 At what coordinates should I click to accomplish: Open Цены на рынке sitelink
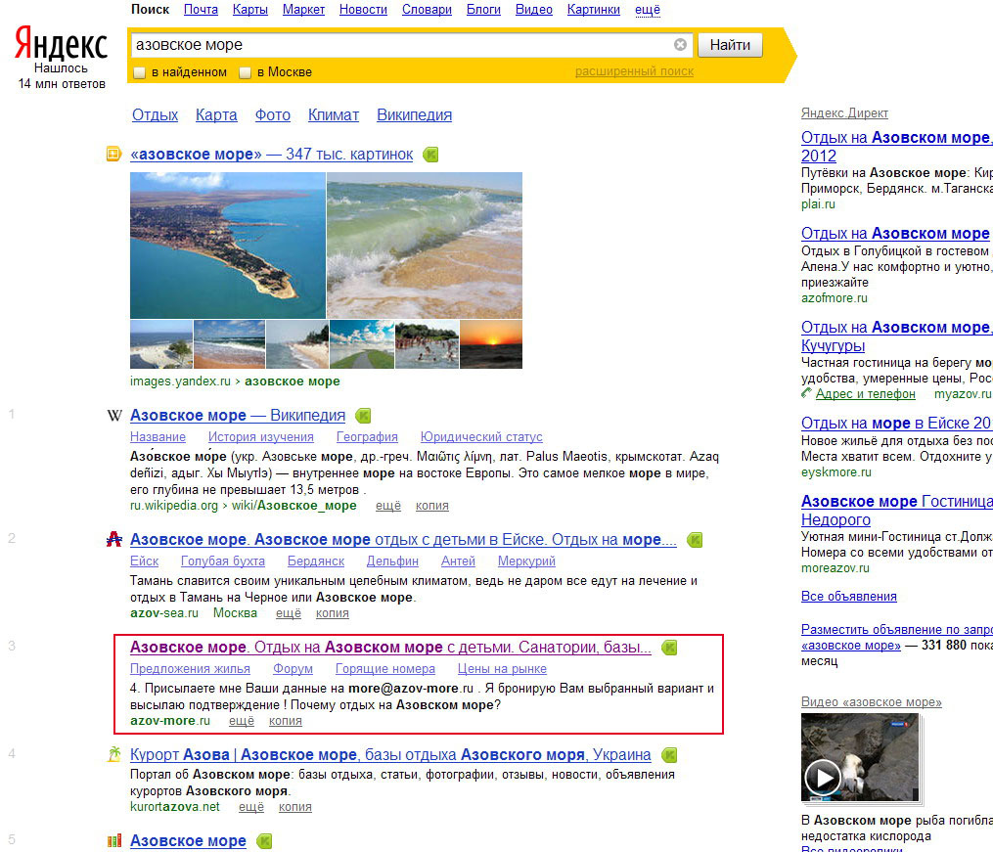pyautogui.click(x=502, y=668)
